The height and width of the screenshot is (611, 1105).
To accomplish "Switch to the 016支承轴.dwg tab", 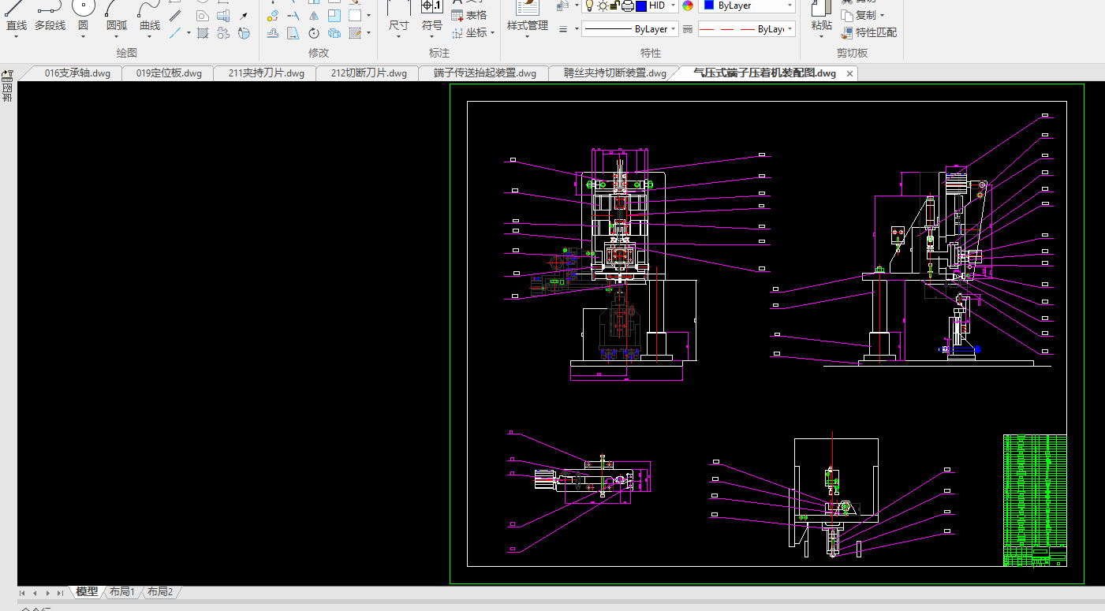I will point(77,73).
